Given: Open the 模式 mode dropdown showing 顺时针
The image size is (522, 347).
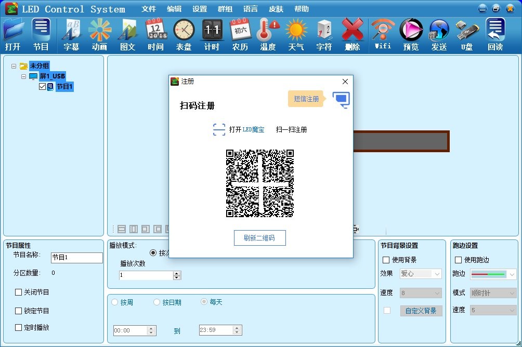Looking at the screenshot, I should tap(492, 292).
